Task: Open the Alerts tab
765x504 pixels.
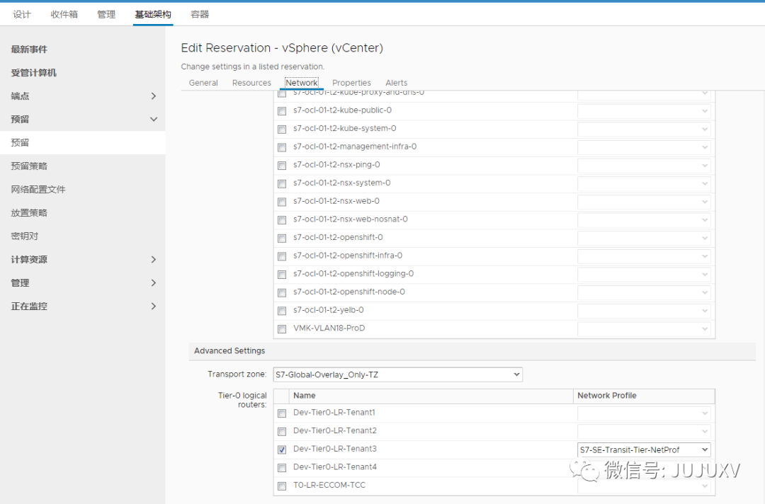Action: 396,83
